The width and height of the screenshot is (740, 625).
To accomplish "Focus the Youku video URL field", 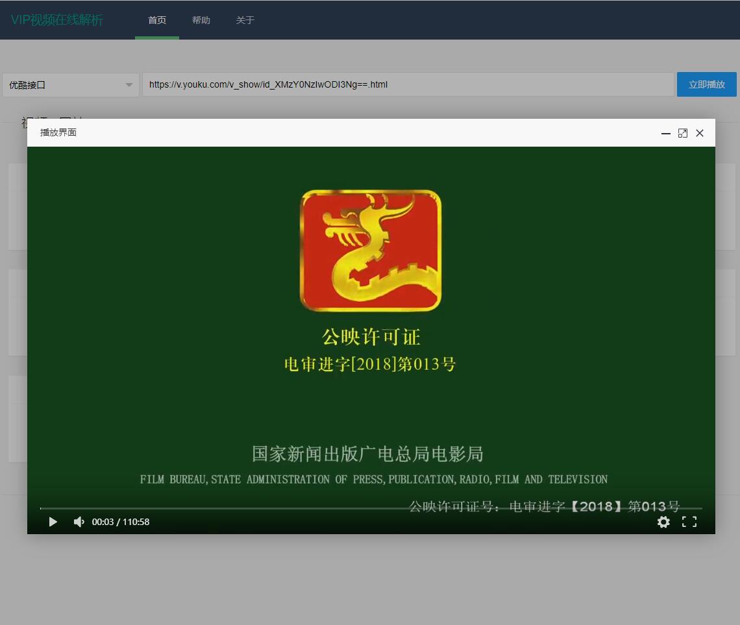I will tap(408, 84).
